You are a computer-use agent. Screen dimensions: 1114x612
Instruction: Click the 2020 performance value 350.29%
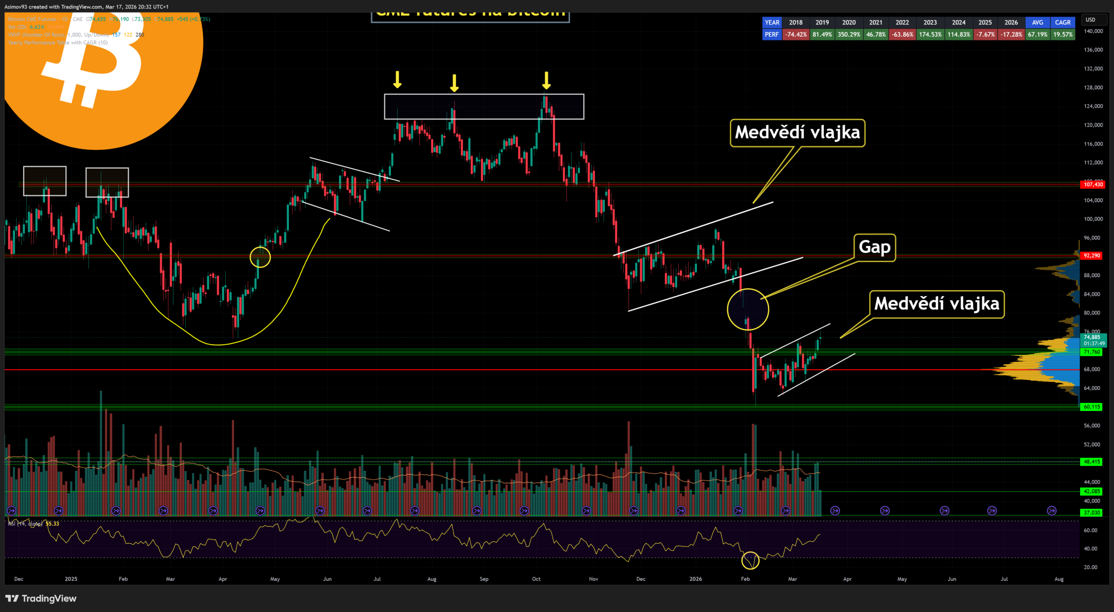(849, 34)
